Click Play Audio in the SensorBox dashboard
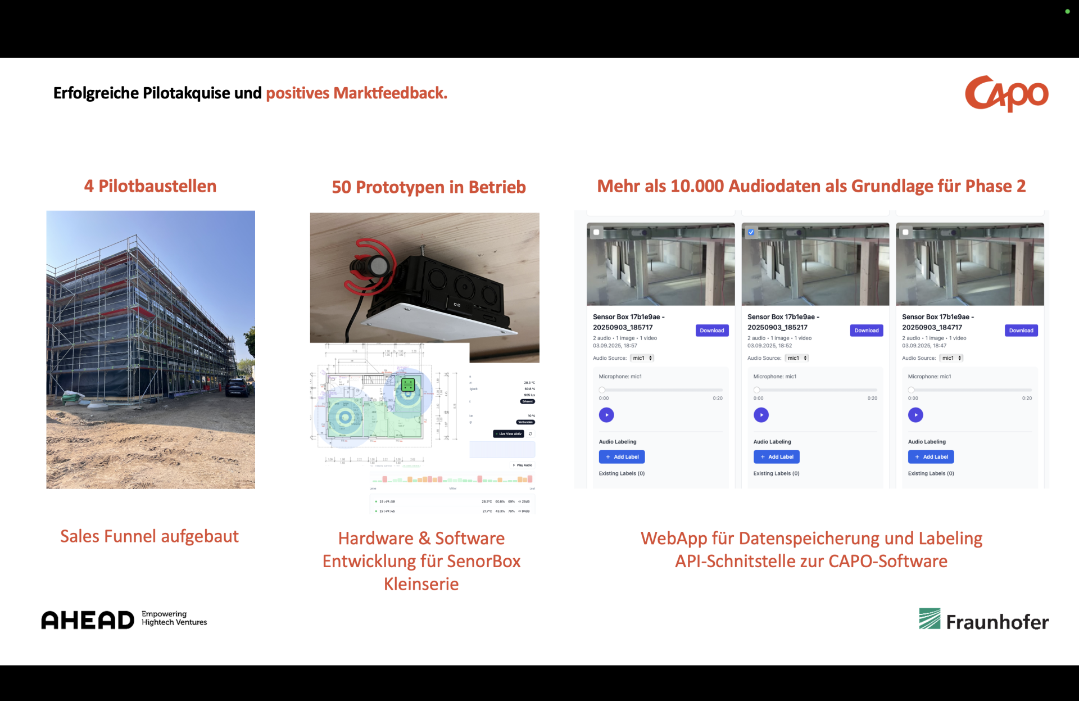The image size is (1079, 701). point(523,465)
